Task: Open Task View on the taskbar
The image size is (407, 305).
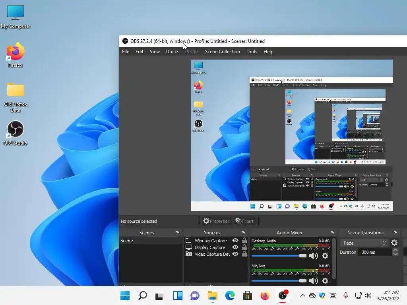Action: tap(160, 295)
